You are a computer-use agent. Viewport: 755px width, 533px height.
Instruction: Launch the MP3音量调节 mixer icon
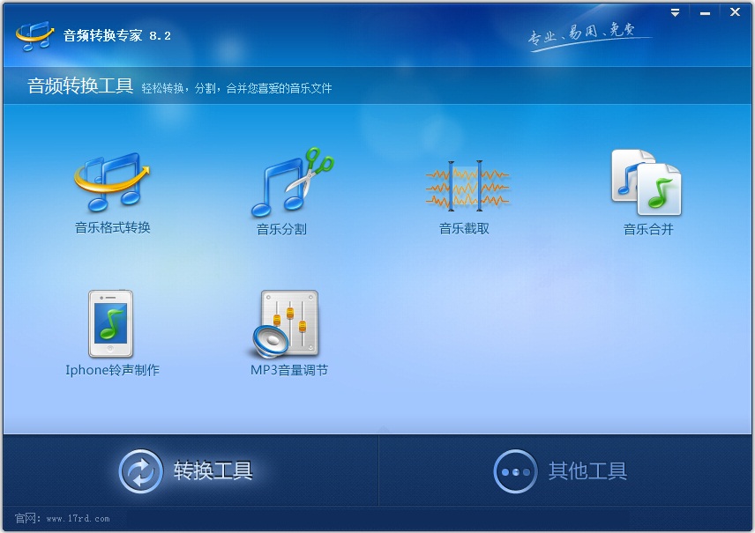(286, 323)
